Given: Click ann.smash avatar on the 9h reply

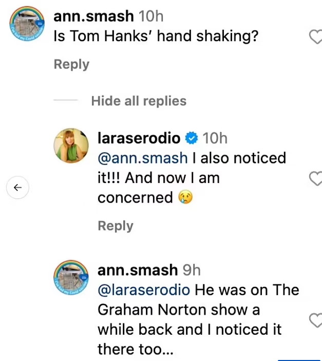Looking at the screenshot, I should click(x=71, y=278).
